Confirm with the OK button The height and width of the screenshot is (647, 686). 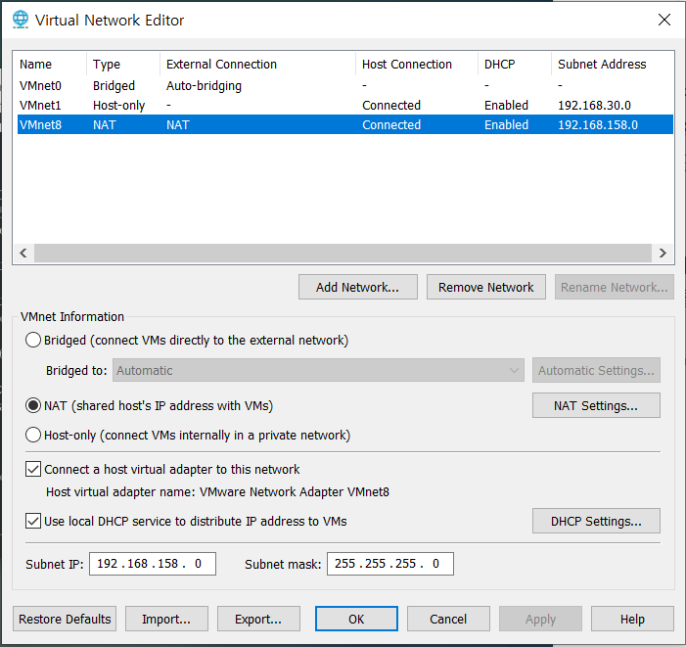coord(356,619)
